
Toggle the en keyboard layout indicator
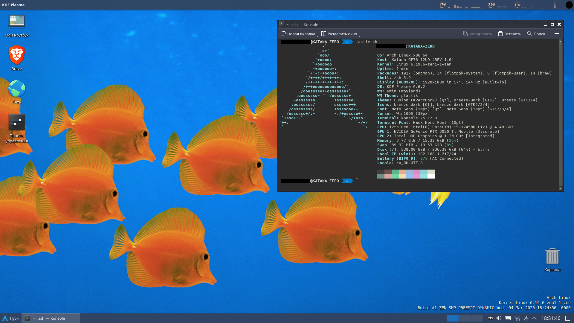[490, 318]
